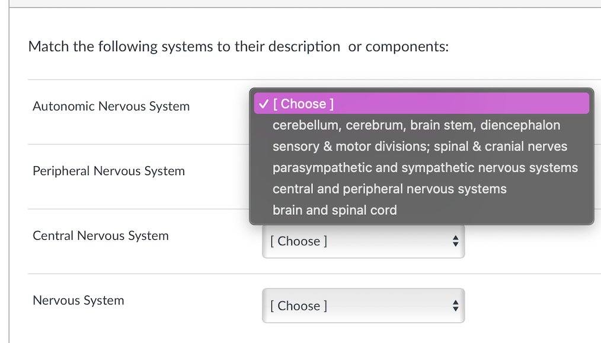601x343 pixels.
Task: Select option cerebellum, cerebrum, brain stem, diencephalon
Action: 415,125
